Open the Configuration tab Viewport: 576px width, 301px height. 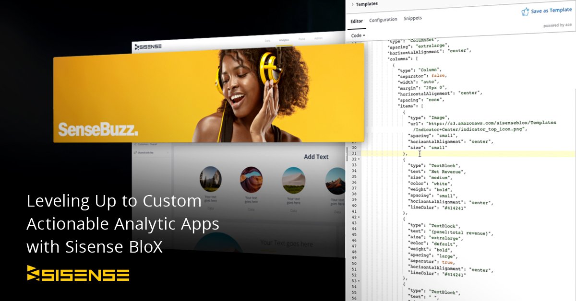(383, 20)
